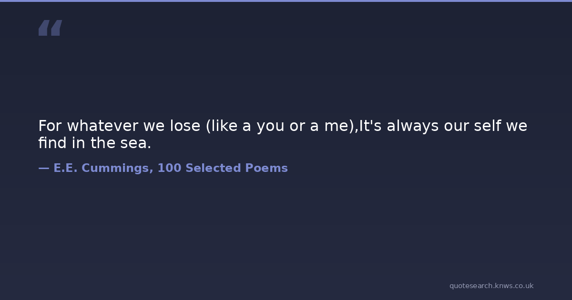
Task: Click the large quotation mark icon
Action: point(50,28)
